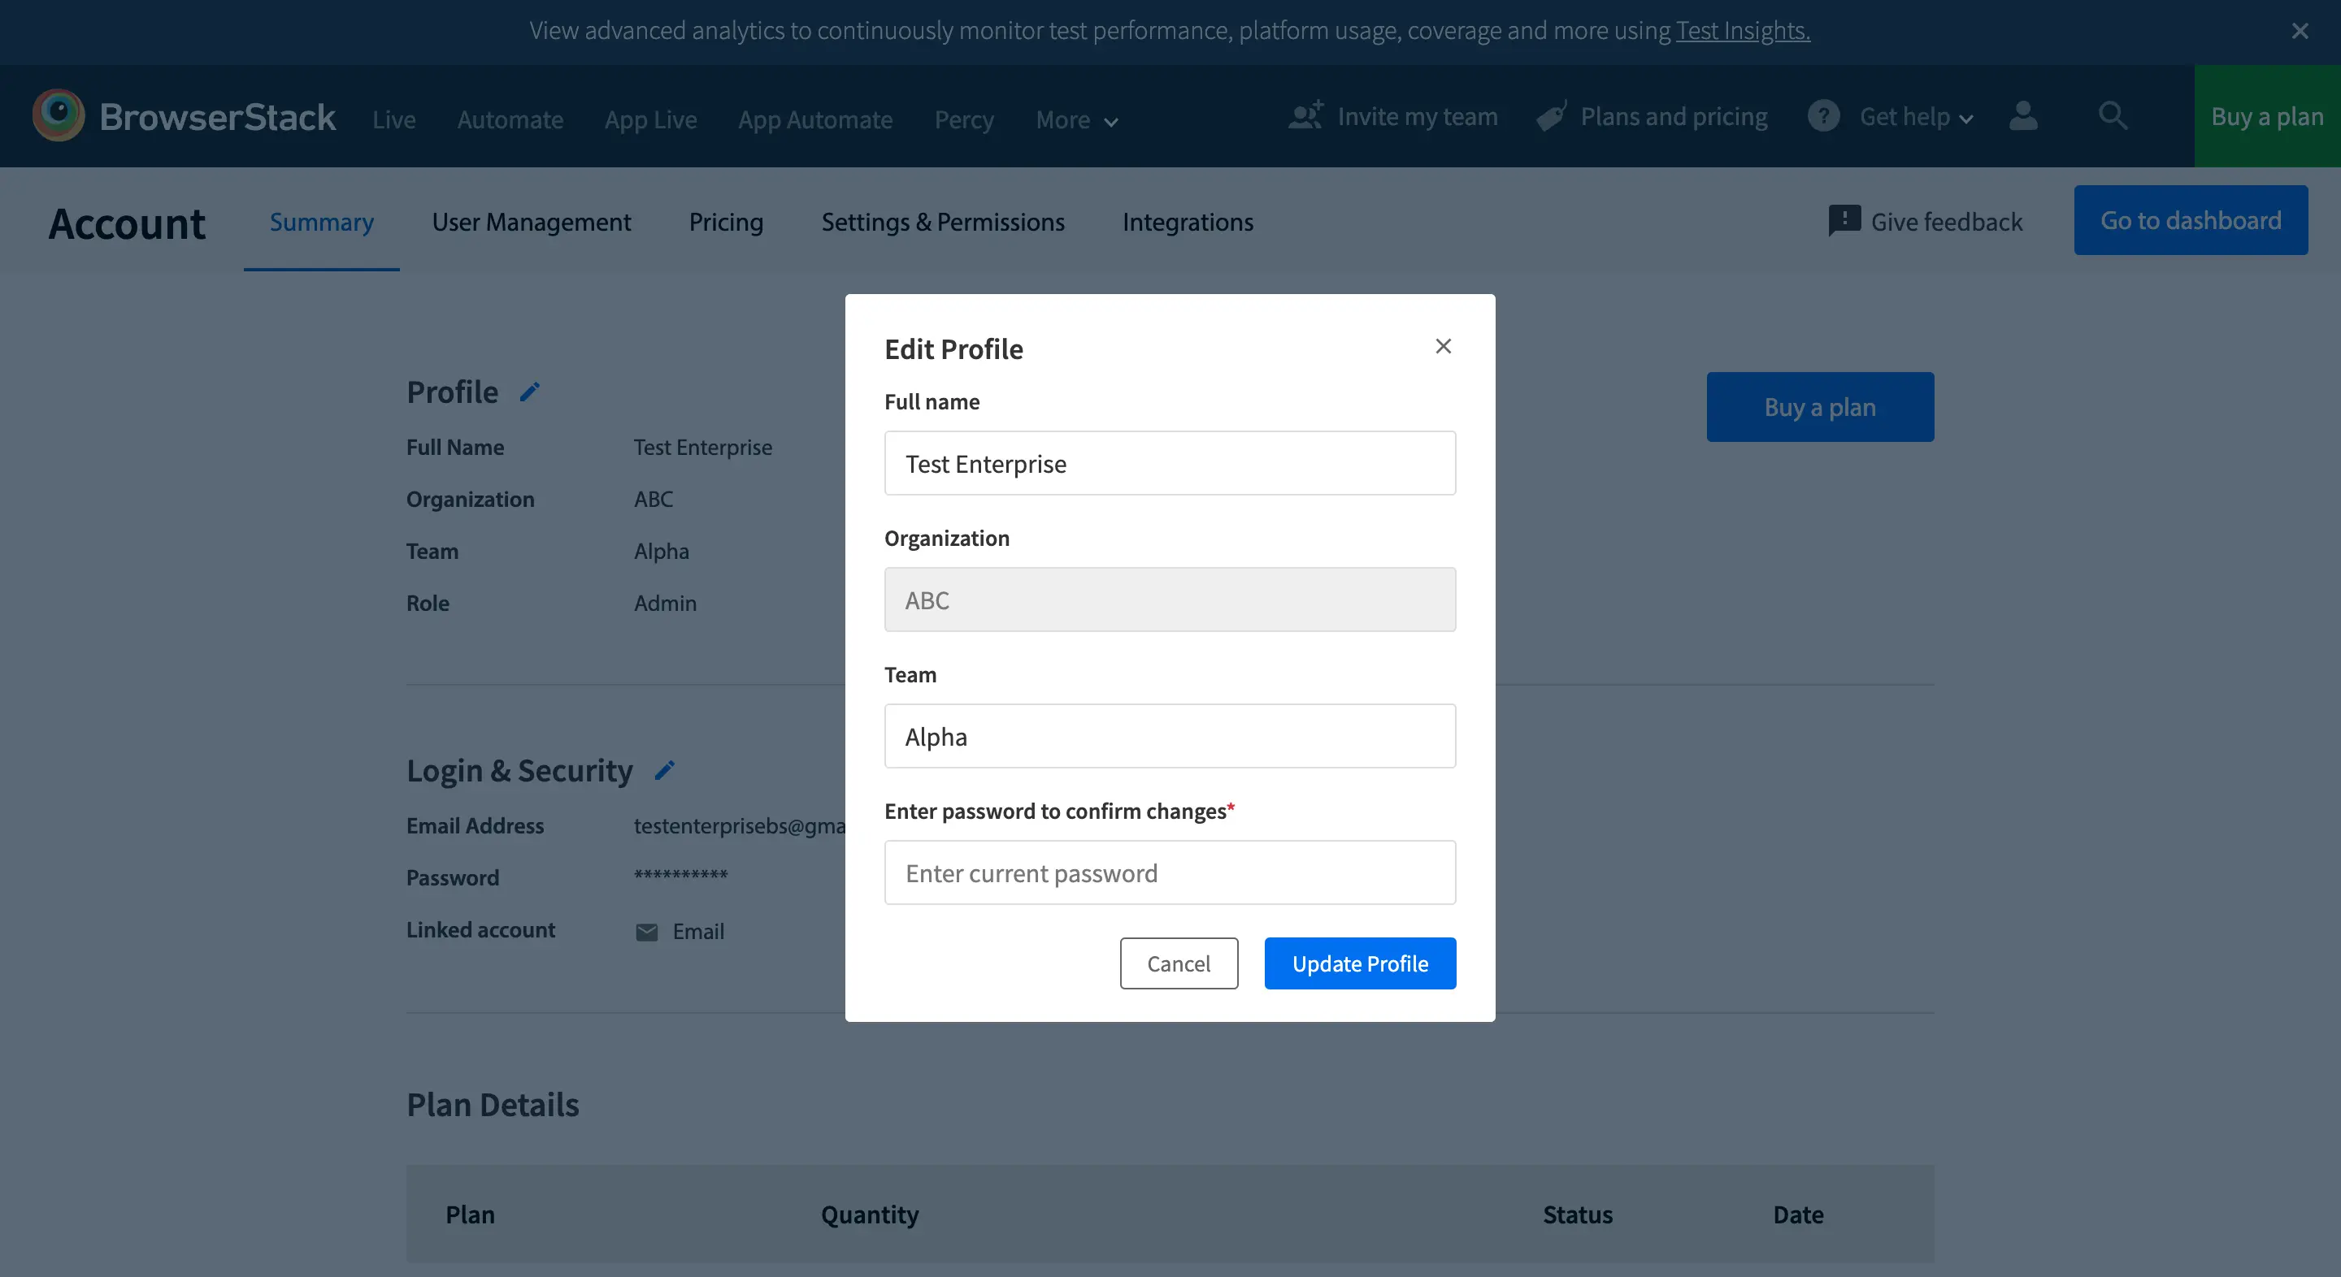Click the BrowserStack logo icon

59,116
